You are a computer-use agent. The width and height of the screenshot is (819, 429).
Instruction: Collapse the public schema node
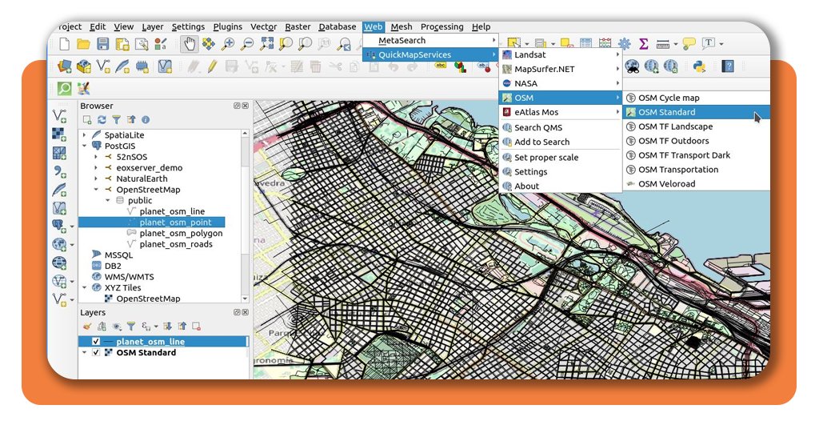(x=108, y=200)
